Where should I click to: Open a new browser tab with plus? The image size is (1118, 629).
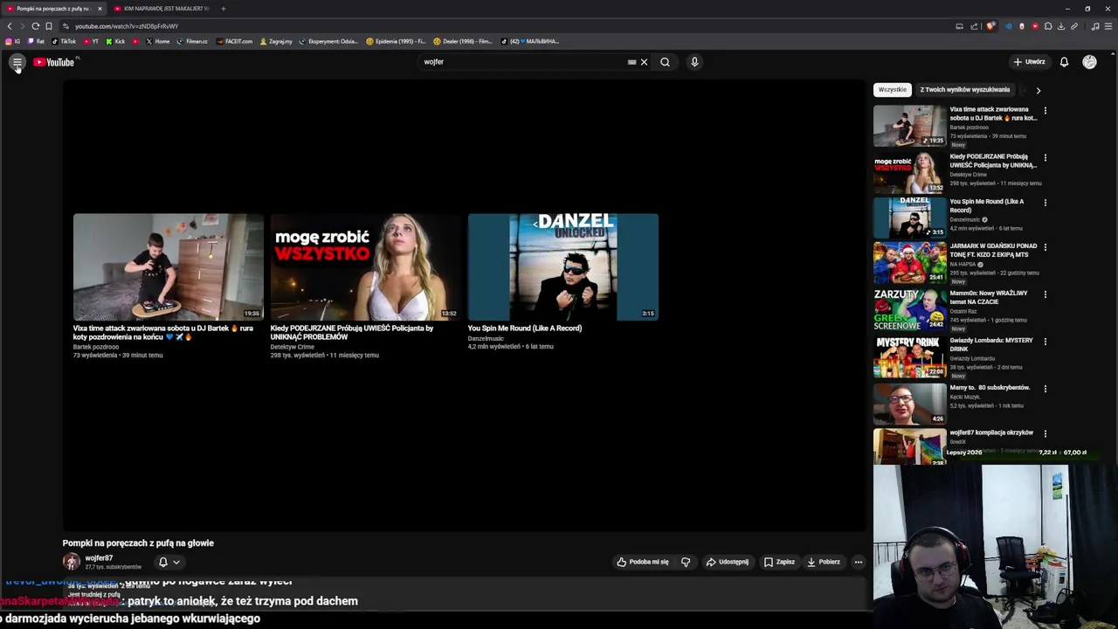[223, 9]
